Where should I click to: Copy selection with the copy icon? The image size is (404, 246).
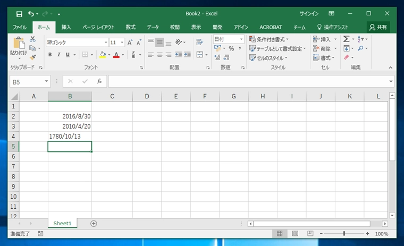(32, 48)
